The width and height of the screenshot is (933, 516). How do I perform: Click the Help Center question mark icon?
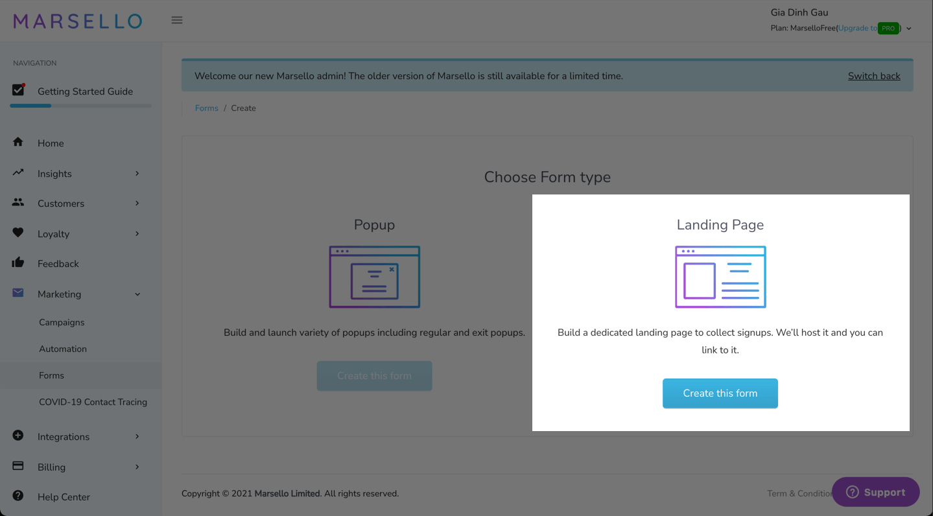18,496
